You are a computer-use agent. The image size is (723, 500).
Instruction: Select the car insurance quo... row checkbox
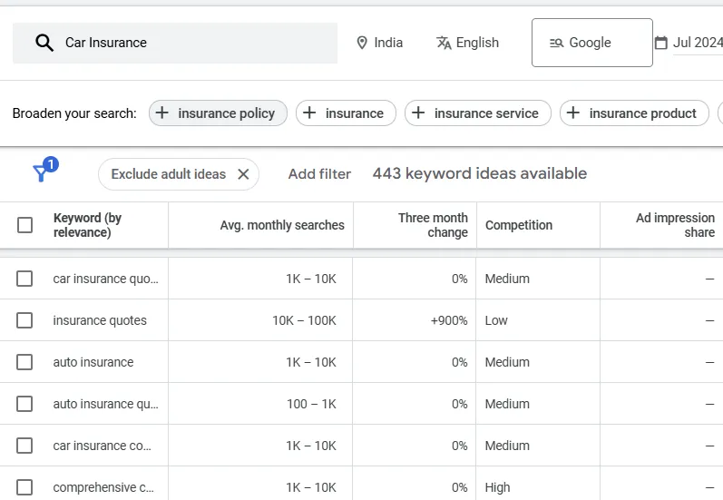click(x=24, y=279)
